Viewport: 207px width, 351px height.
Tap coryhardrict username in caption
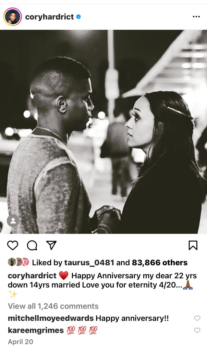[32, 276]
